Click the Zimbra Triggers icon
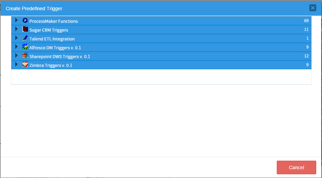 [25, 65]
